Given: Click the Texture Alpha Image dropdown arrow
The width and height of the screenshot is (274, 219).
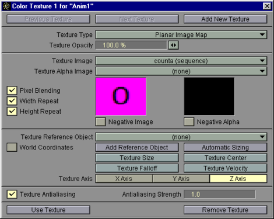Looking at the screenshot, I should (262, 71).
